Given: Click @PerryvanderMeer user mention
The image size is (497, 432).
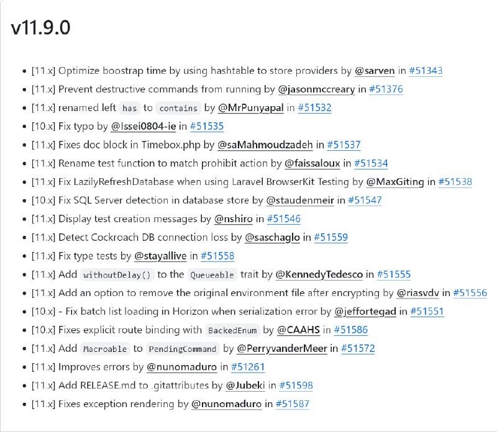Looking at the screenshot, I should [x=282, y=349].
